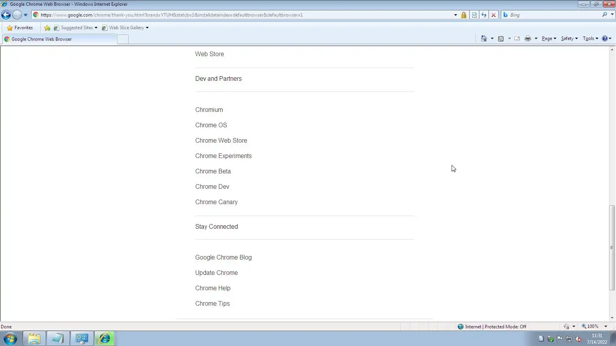Click the vertical scrollbar thumb
This screenshot has width=616, height=346.
coord(612,248)
